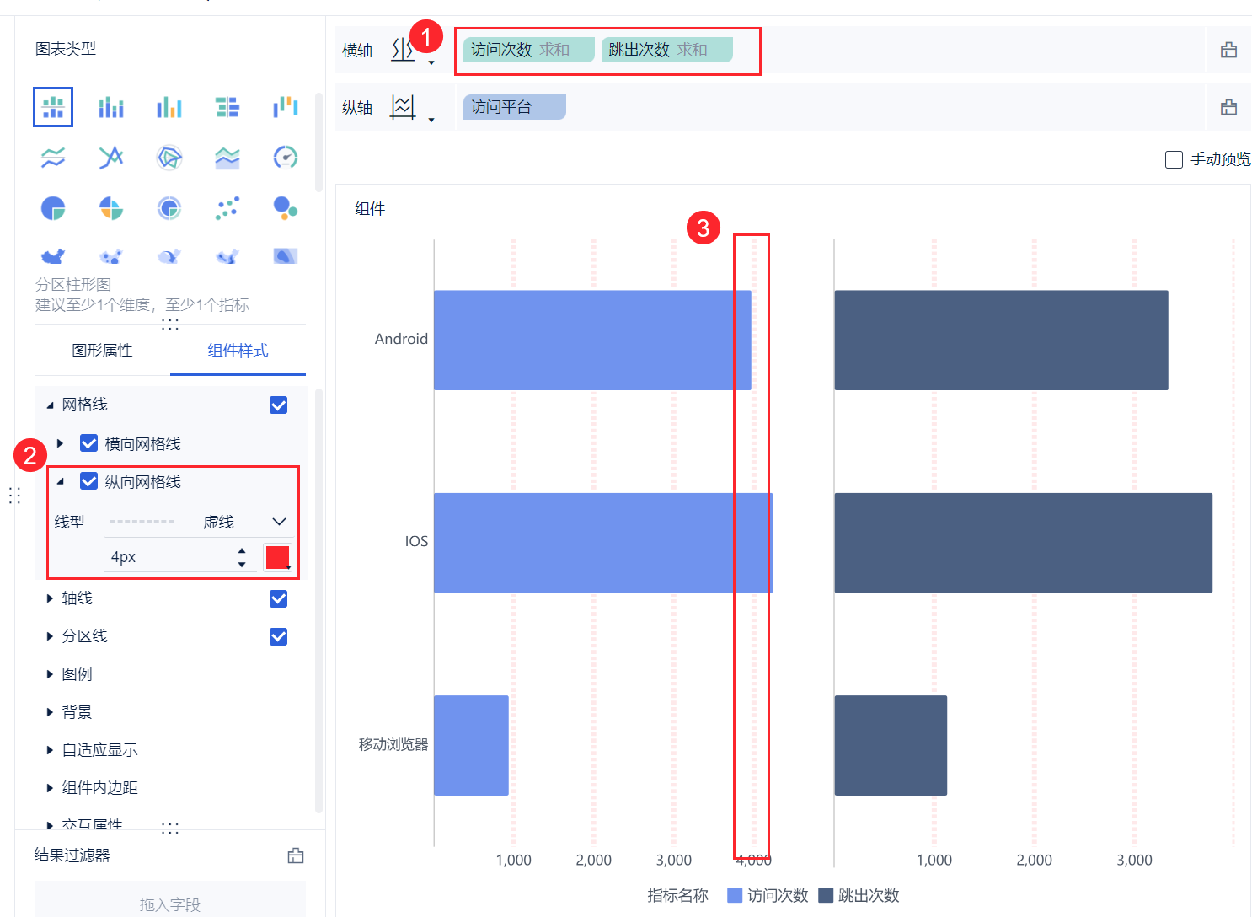1252x917 pixels.
Task: Open the 横轴 dropdown arrow
Action: 431,63
